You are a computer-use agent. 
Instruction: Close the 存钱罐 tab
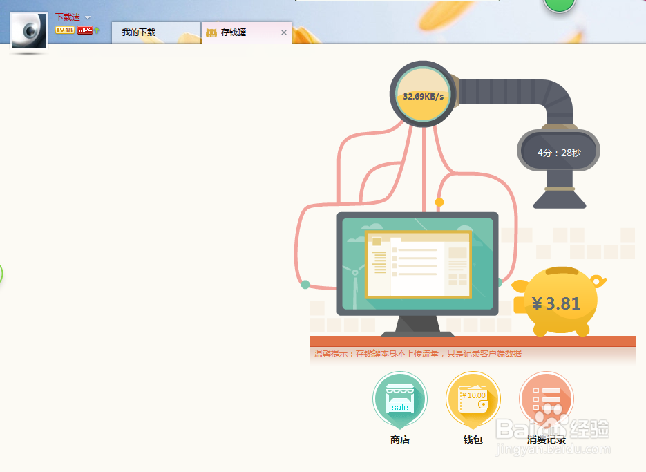[x=284, y=32]
